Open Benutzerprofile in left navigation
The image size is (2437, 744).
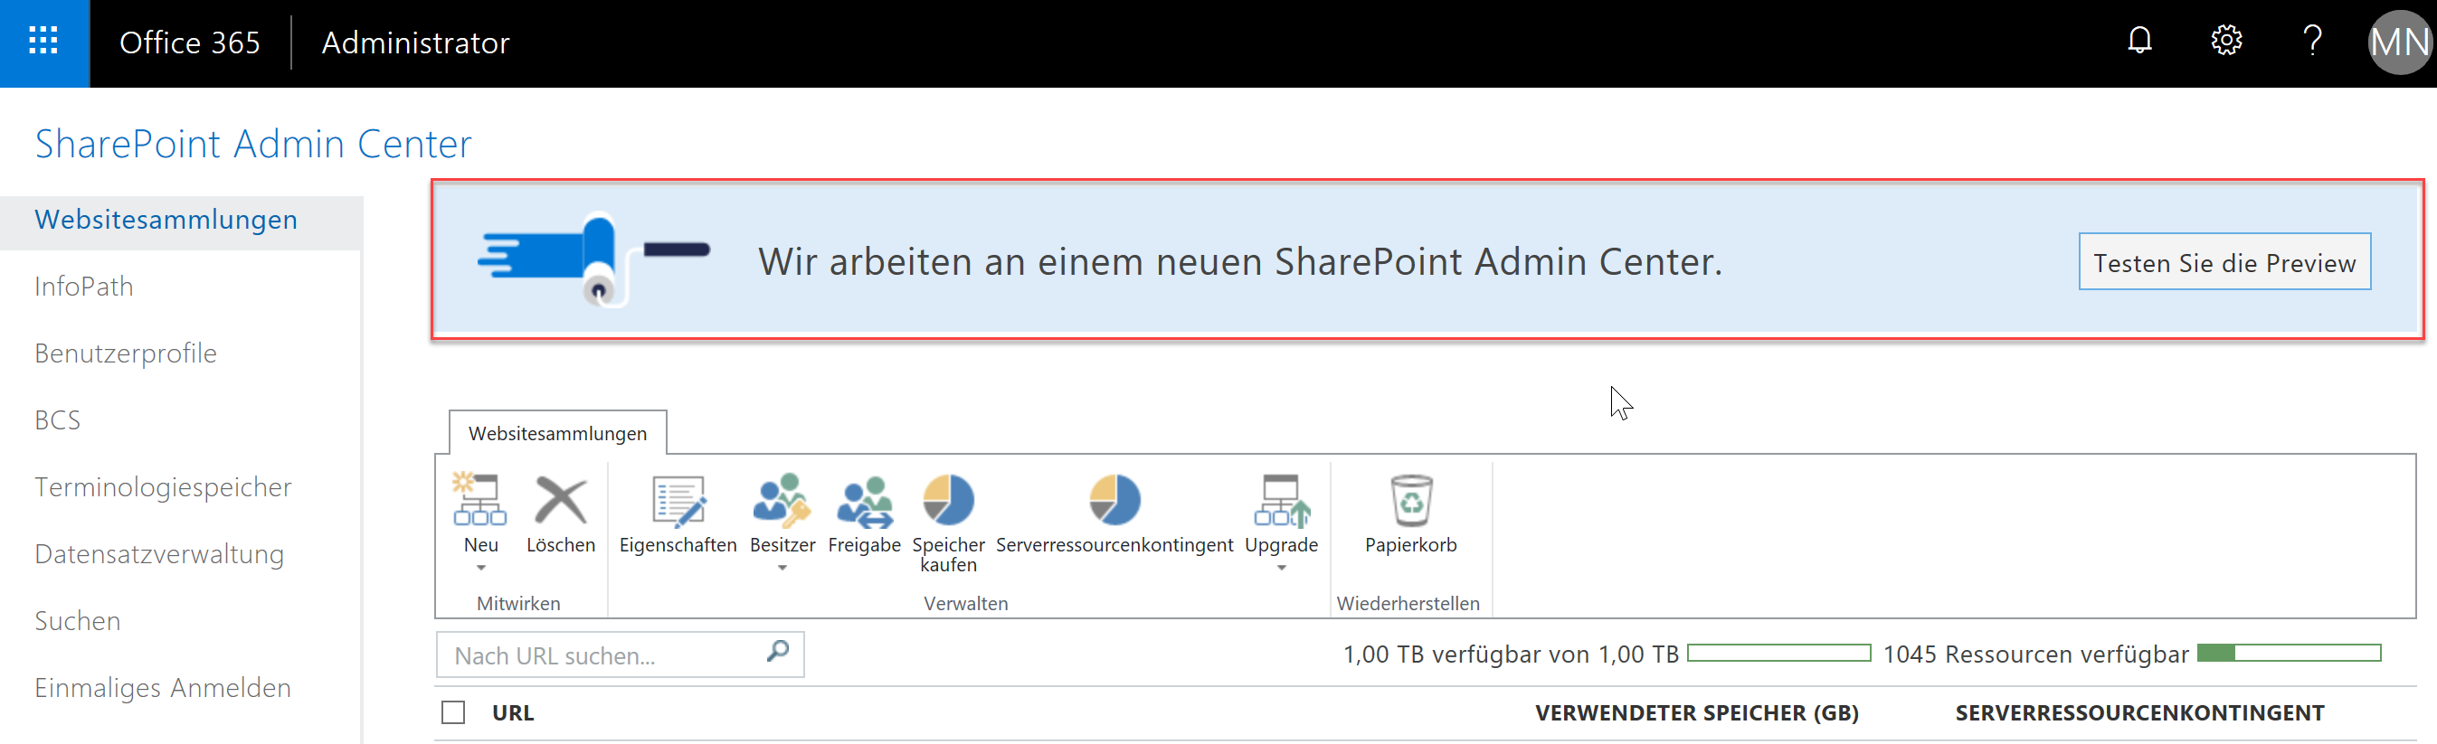click(126, 353)
